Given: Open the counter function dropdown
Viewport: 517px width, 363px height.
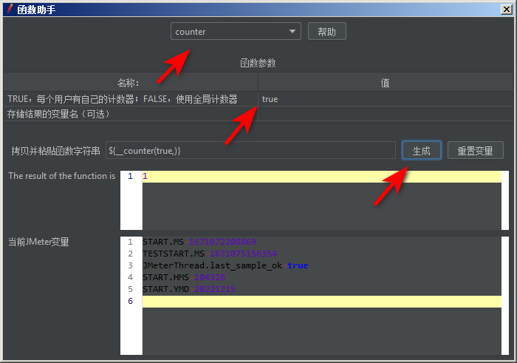Looking at the screenshot, I should click(x=294, y=31).
